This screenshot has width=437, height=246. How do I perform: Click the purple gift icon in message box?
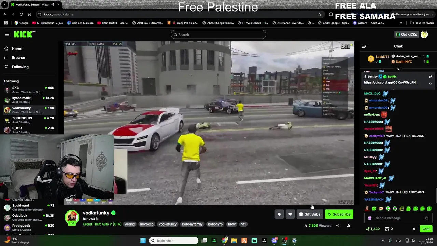point(370,218)
